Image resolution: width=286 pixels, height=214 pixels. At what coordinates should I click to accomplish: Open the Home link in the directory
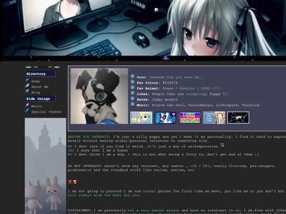coord(35,81)
